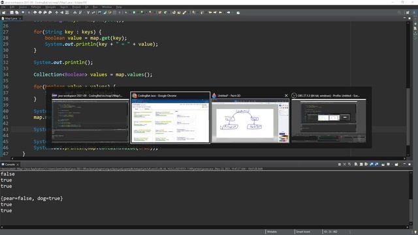Click code line 'boolean value = map.get(key);'
Screen dimensions: 418x235
pyautogui.click(x=86, y=38)
